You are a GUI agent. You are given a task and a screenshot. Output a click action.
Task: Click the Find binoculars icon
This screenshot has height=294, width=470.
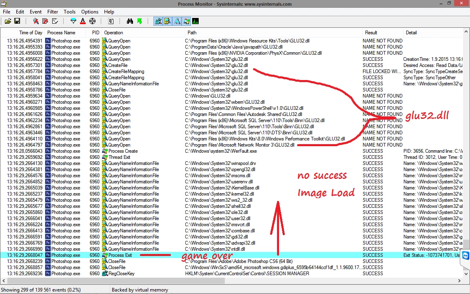pyautogui.click(x=130, y=21)
